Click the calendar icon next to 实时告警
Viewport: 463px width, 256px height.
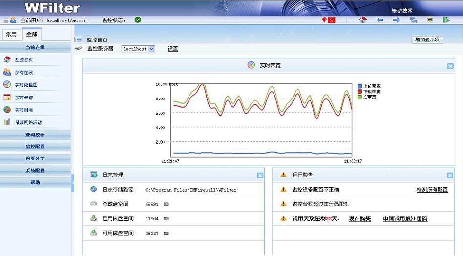point(7,97)
